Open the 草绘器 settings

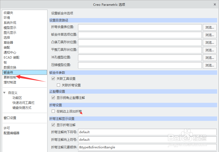8,43
